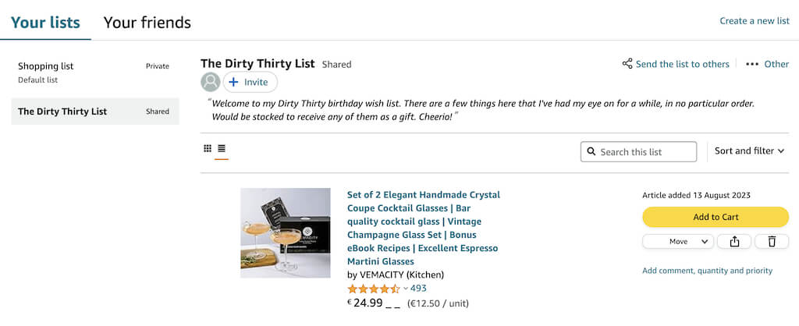Open the cocktail glasses product thumbnail
Image resolution: width=799 pixels, height=326 pixels.
click(x=286, y=232)
